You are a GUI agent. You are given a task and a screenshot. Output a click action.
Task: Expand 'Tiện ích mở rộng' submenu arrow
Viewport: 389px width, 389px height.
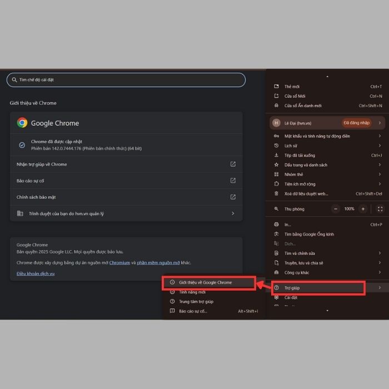point(380,184)
